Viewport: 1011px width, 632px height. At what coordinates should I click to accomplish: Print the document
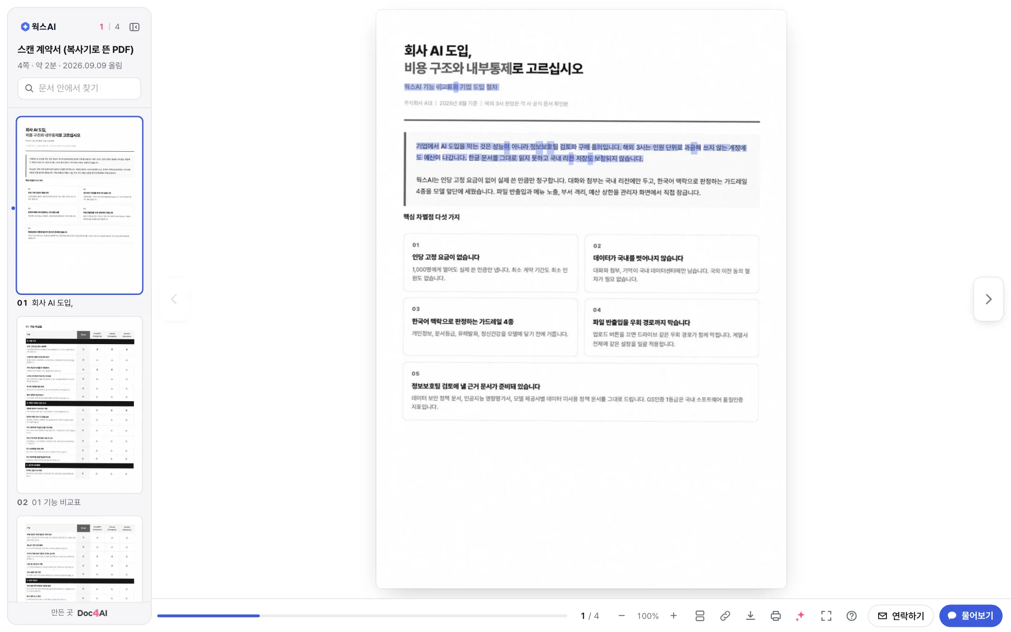click(776, 616)
